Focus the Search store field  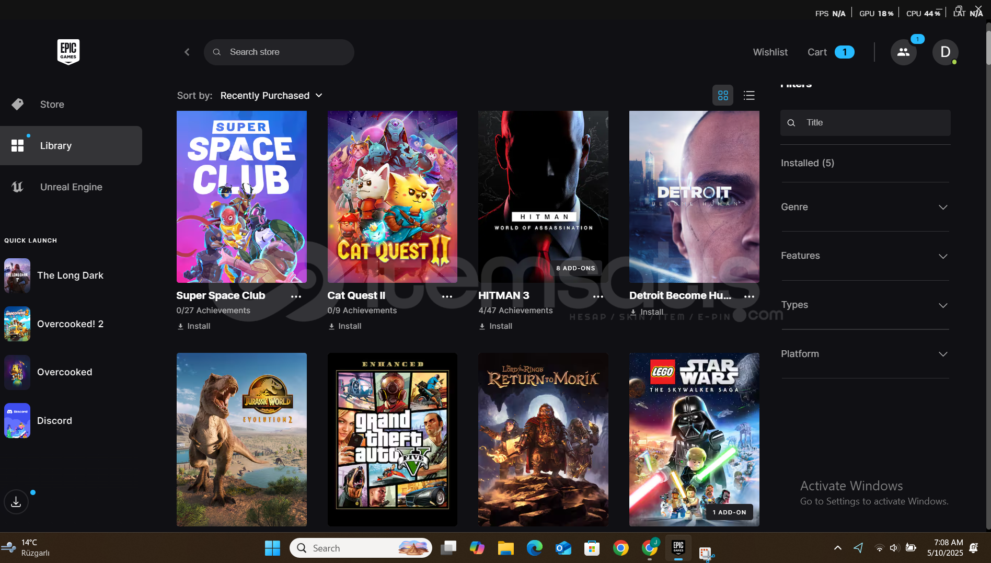pos(279,52)
